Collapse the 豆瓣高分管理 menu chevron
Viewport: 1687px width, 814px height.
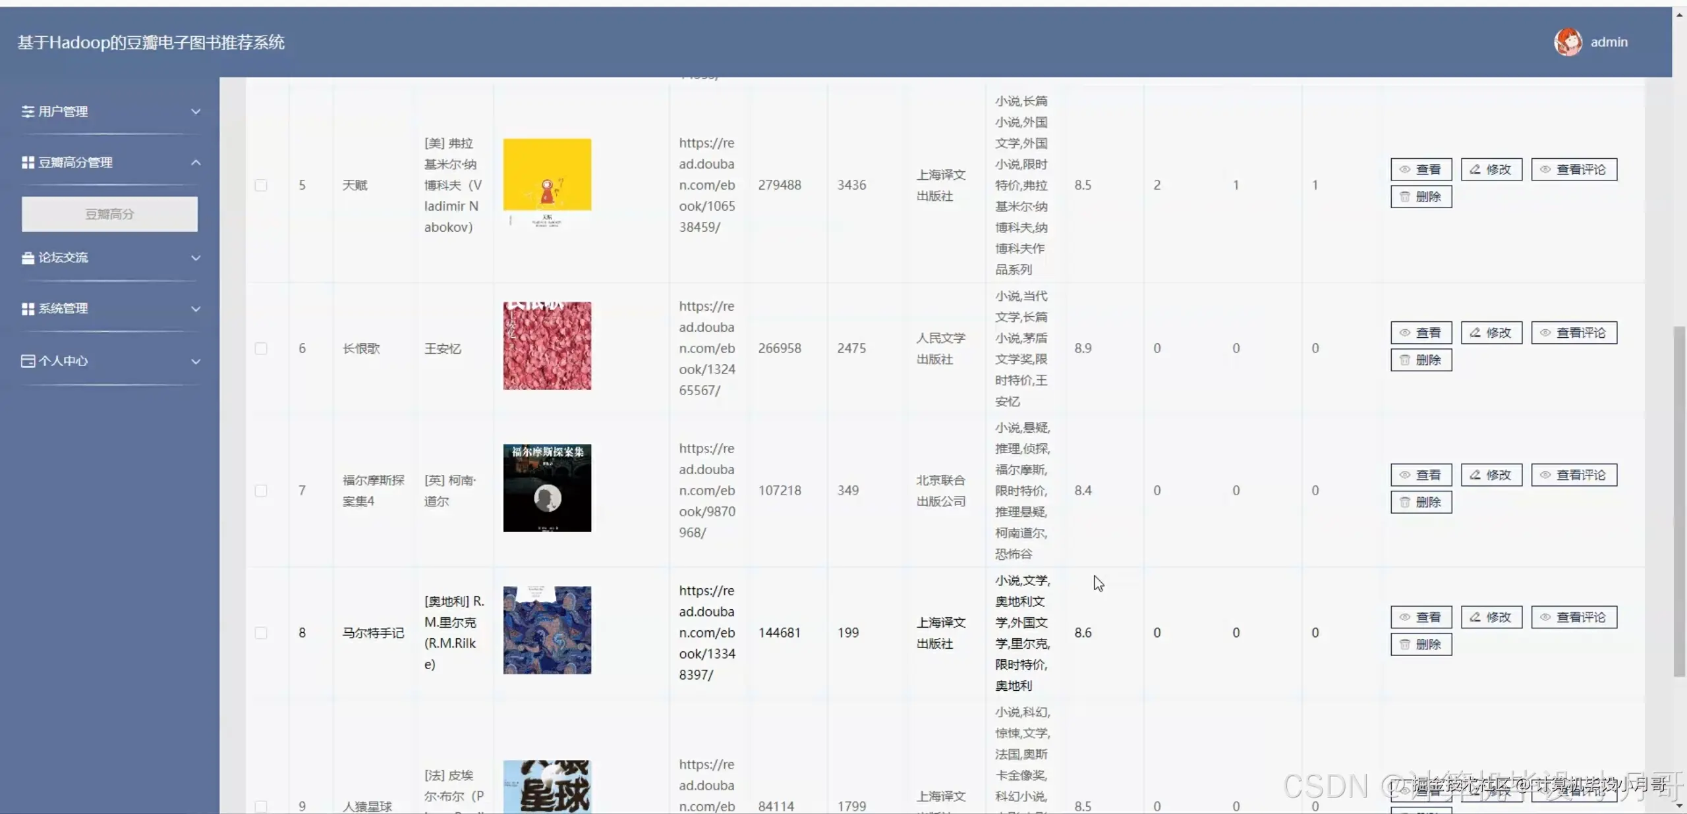[x=196, y=162]
